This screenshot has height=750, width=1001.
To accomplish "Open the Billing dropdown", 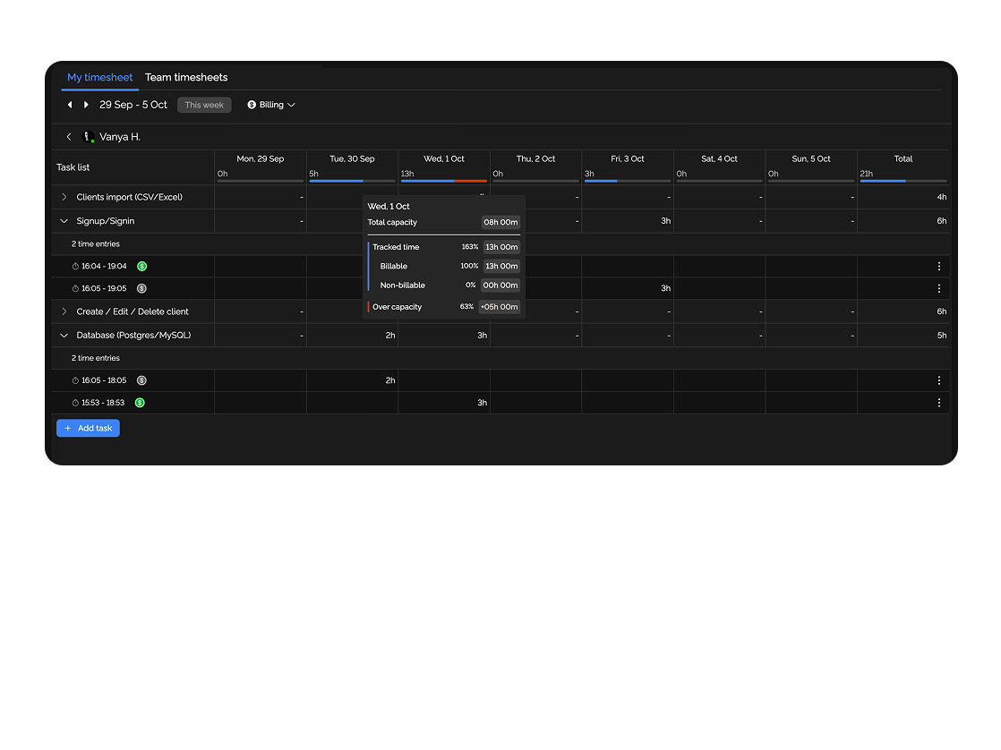I will [271, 105].
